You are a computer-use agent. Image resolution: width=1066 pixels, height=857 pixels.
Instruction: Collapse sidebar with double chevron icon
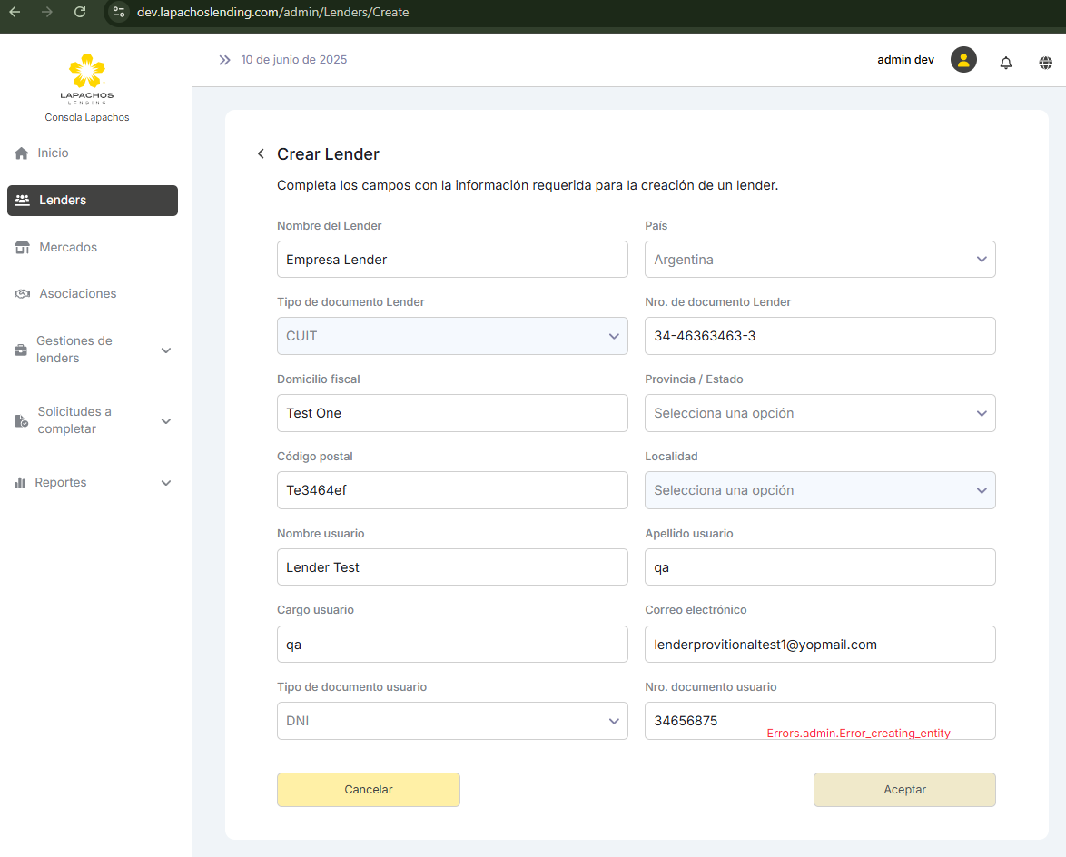224,60
